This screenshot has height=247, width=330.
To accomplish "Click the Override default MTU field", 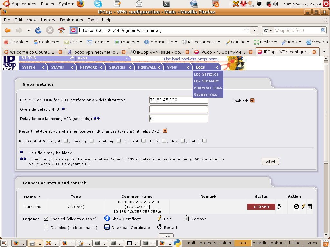I will coord(179,109).
